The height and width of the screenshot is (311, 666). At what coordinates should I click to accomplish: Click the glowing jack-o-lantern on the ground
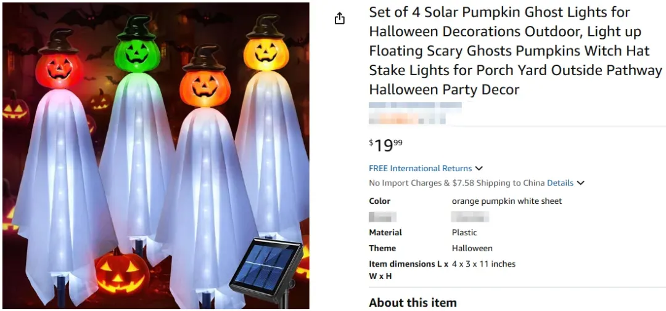point(122,272)
